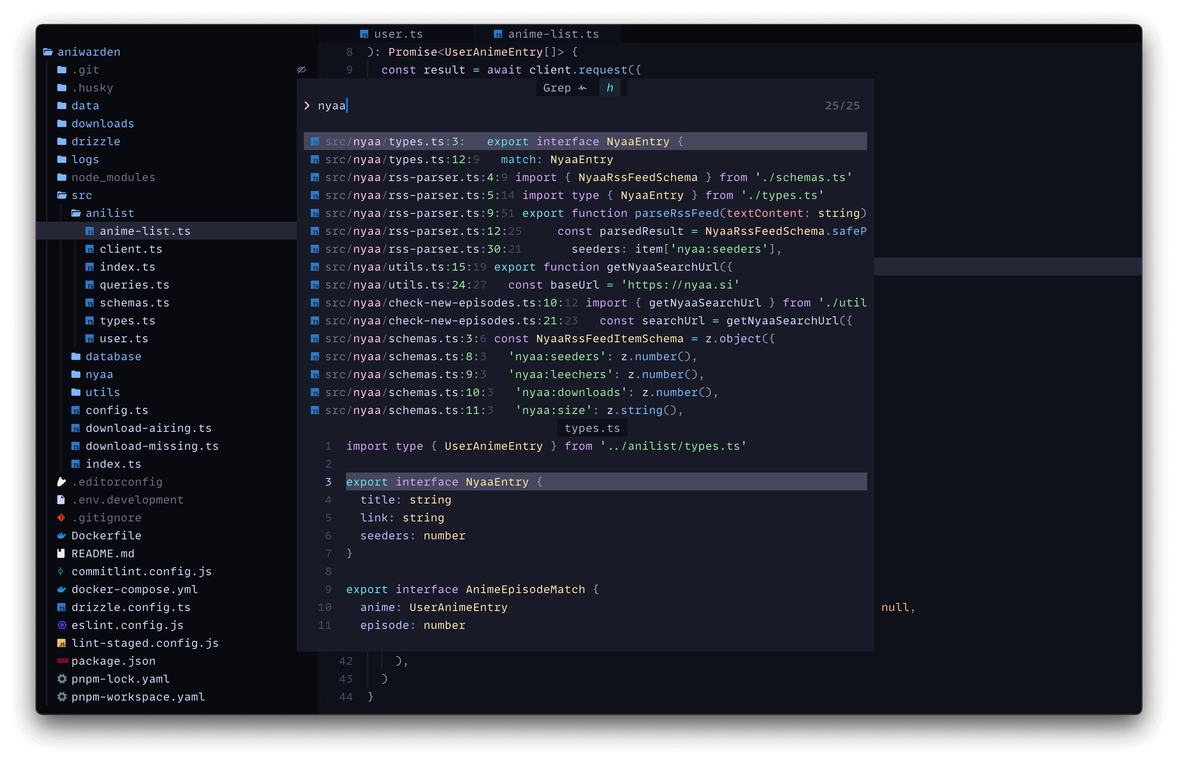Expand the database folder
The height and width of the screenshot is (762, 1178).
[x=113, y=356]
